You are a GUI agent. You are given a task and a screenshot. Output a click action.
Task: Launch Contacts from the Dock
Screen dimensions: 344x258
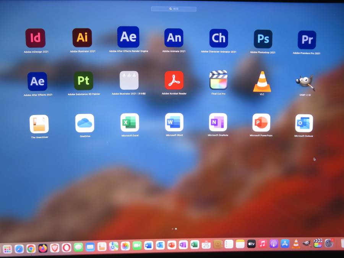coord(217,244)
